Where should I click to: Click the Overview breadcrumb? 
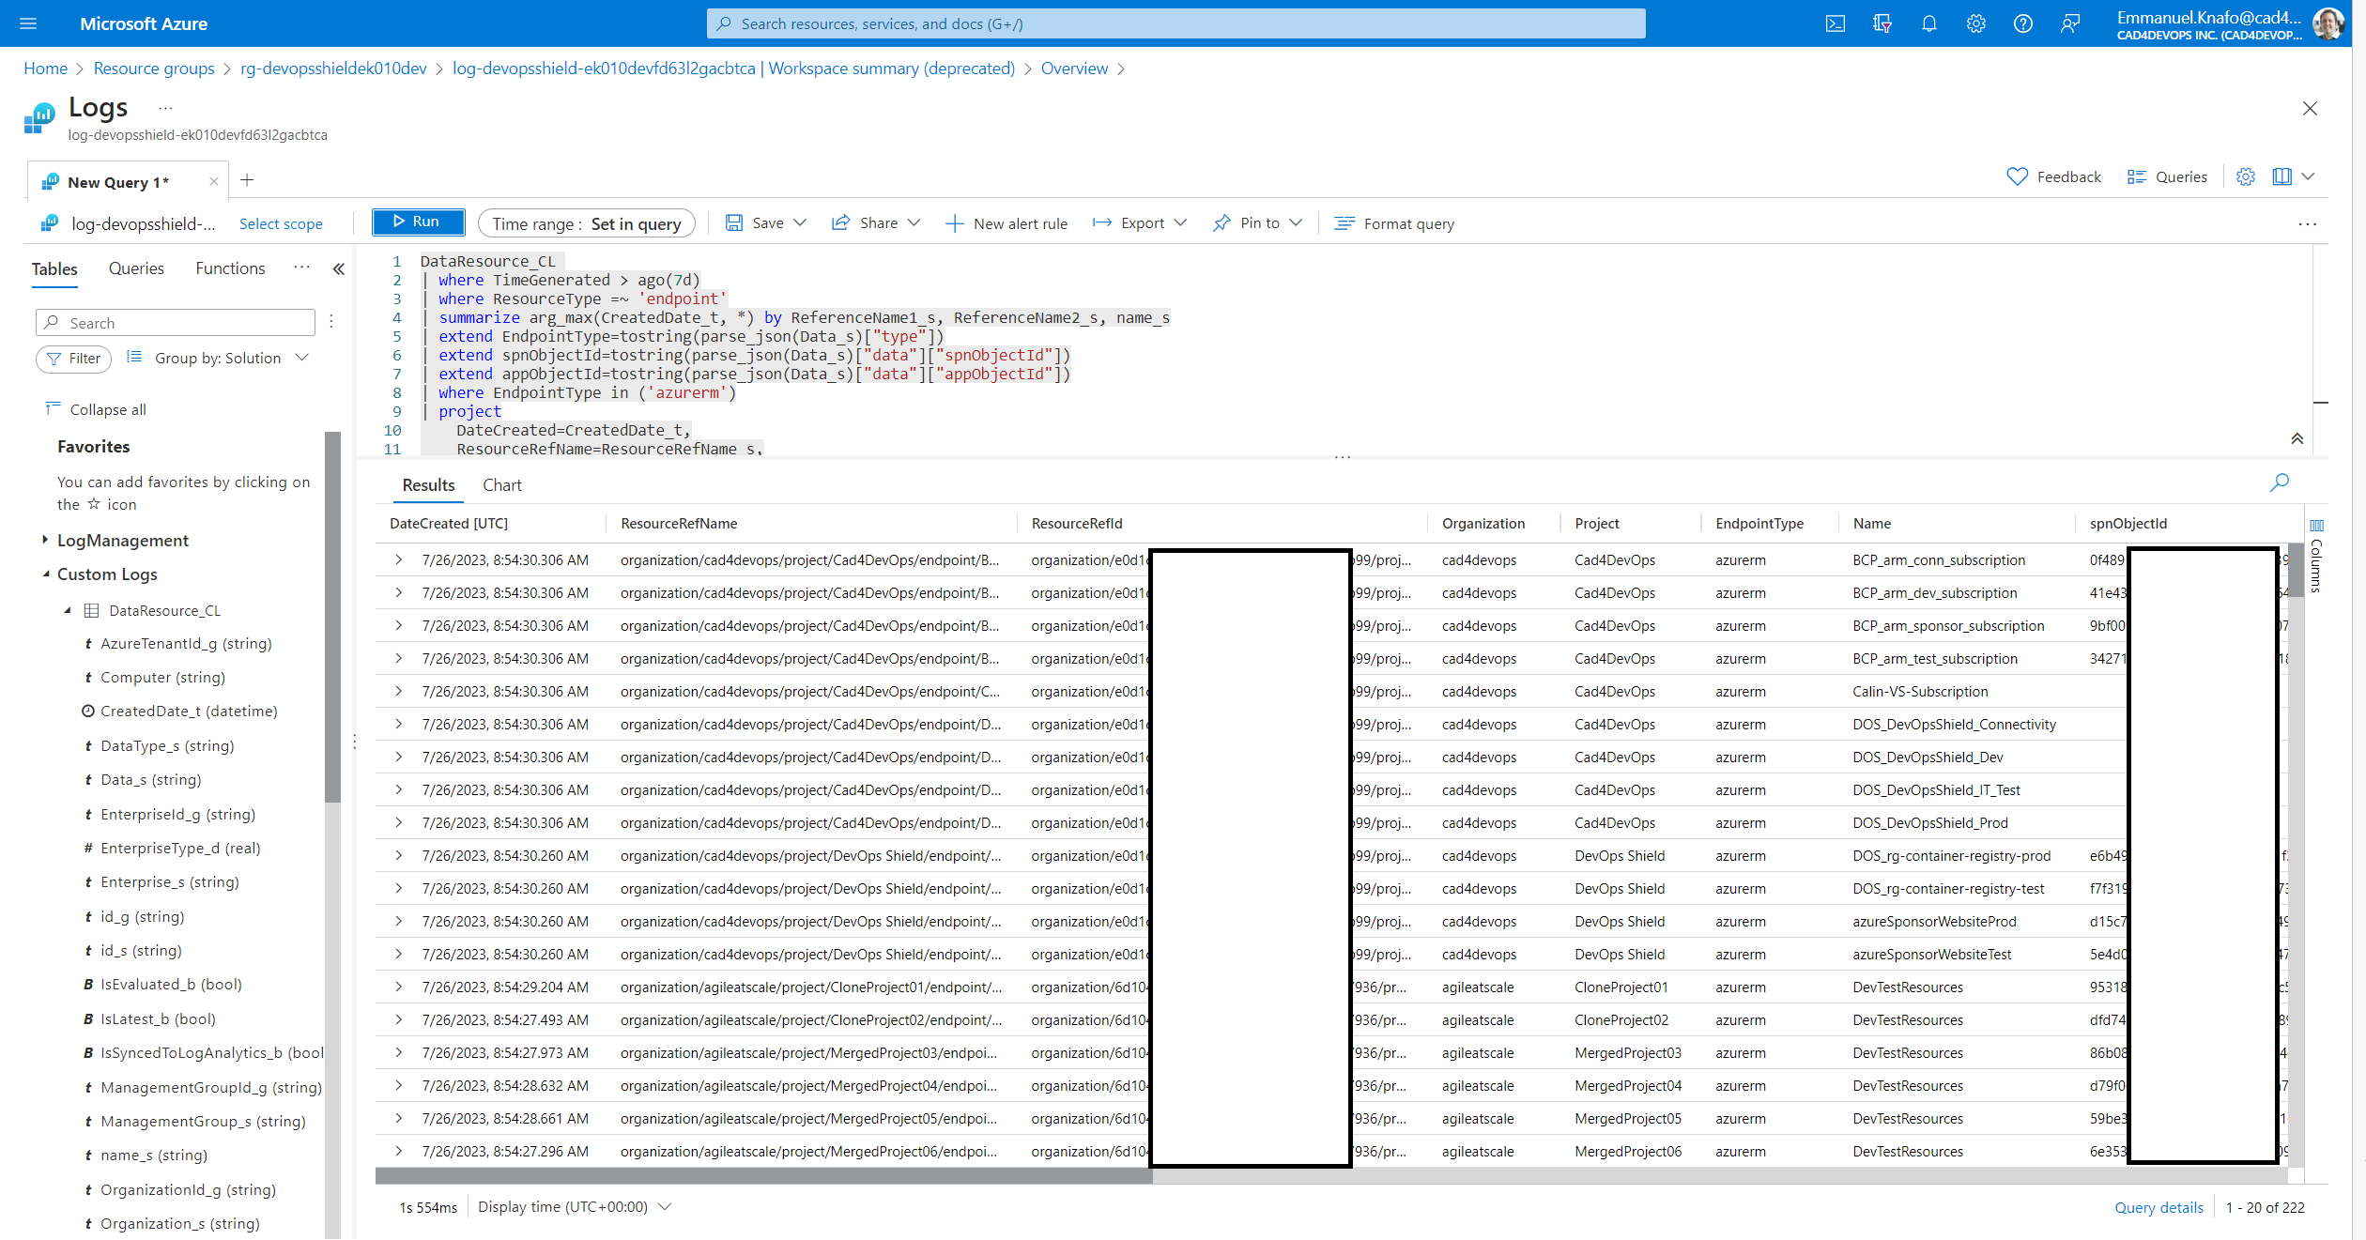click(x=1074, y=69)
